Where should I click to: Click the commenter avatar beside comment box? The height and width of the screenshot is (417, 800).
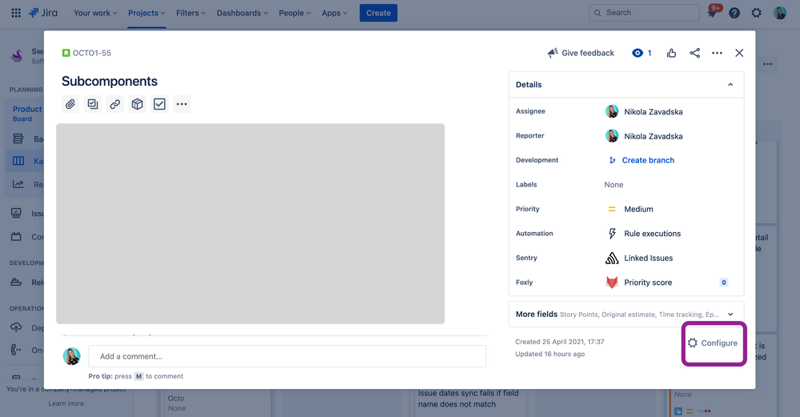[72, 356]
